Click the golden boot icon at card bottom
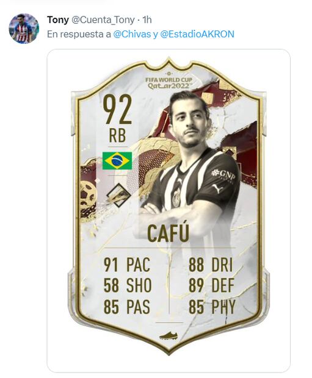This screenshot has height=378, width=312. pos(169,336)
